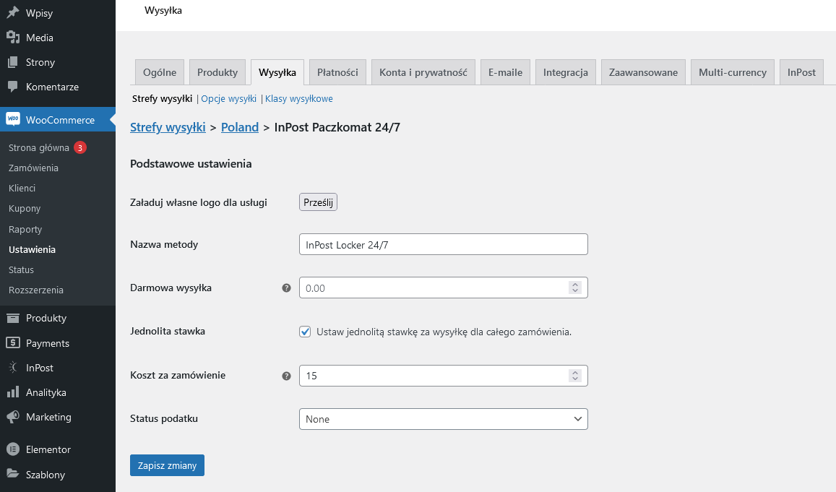
Task: Switch to the Zaawansowane tab
Action: click(643, 72)
